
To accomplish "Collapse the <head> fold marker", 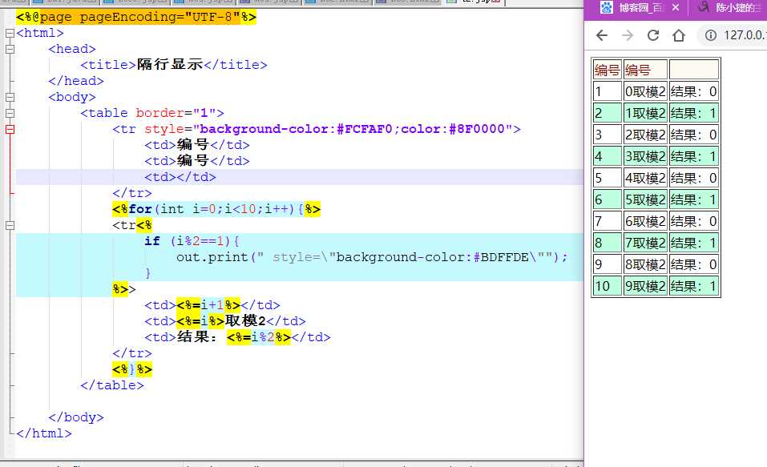I will click(x=10, y=49).
